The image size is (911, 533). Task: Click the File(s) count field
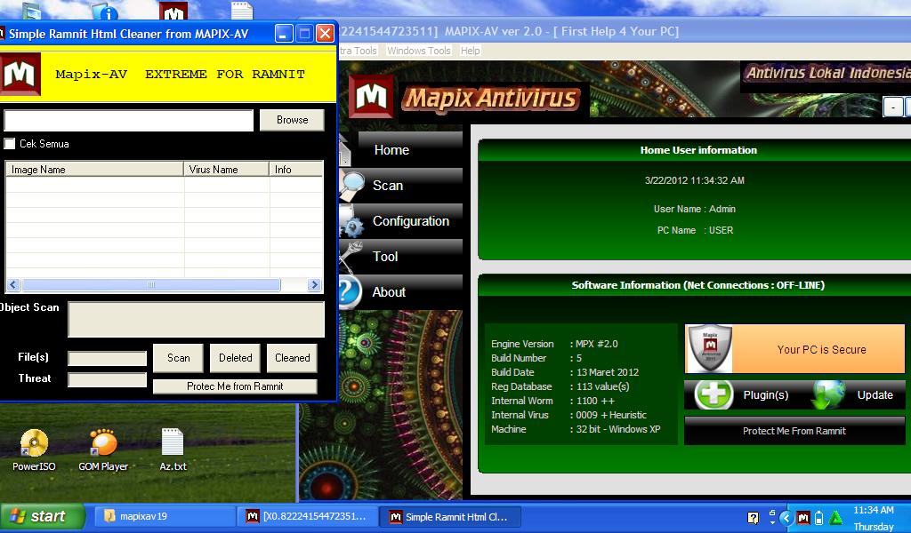pos(108,358)
